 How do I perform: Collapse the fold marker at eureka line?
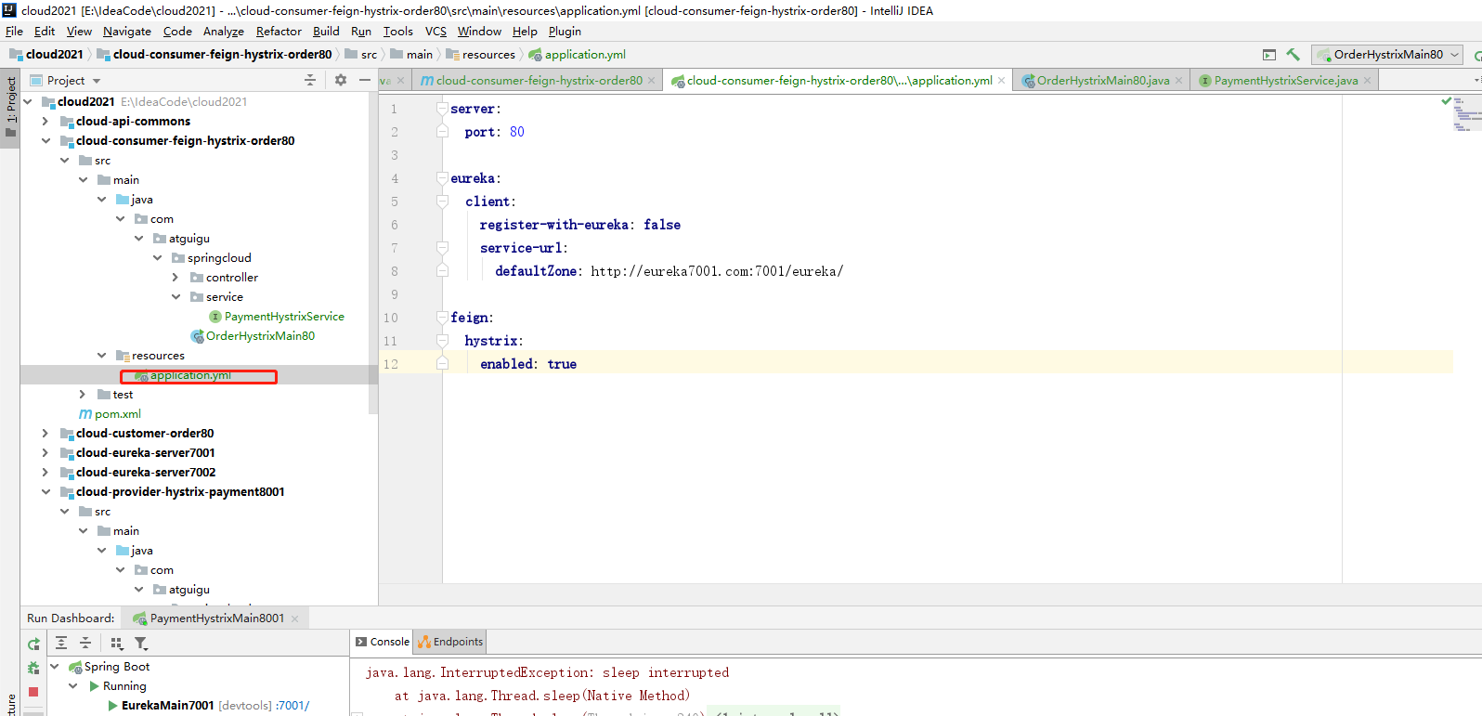[x=442, y=178]
